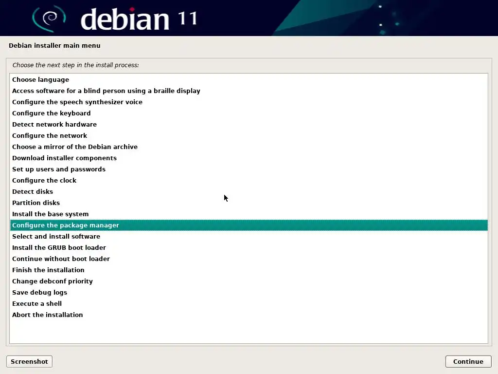Select Execute a shell
The width and height of the screenshot is (498, 374).
tap(249, 303)
